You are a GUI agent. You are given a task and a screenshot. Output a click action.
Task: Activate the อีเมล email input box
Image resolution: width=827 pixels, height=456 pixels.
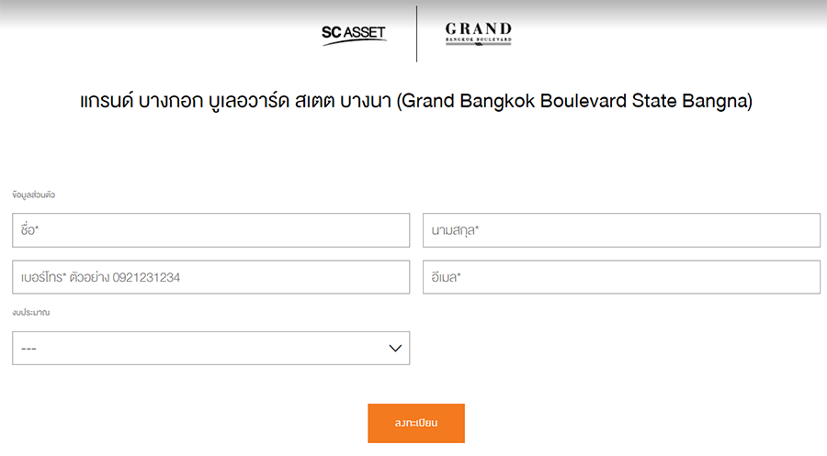click(x=621, y=277)
